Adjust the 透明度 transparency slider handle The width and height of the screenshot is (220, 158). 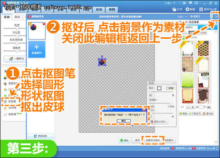pos(171,103)
